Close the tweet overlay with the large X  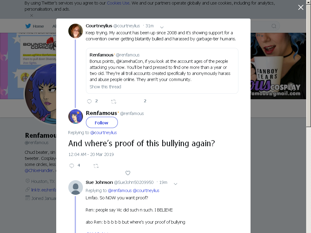(301, 7)
